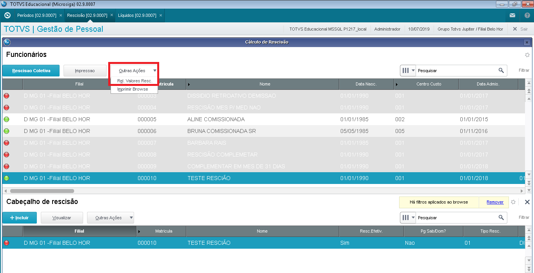Click sort arrow on Nome column in Funcionários
This screenshot has height=273, width=534.
(x=189, y=84)
